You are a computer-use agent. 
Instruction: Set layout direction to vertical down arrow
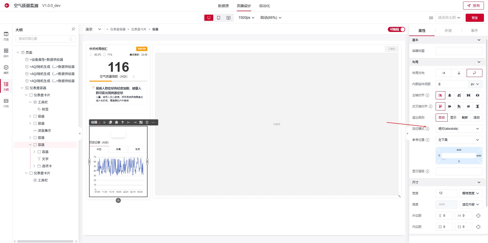click(x=459, y=73)
